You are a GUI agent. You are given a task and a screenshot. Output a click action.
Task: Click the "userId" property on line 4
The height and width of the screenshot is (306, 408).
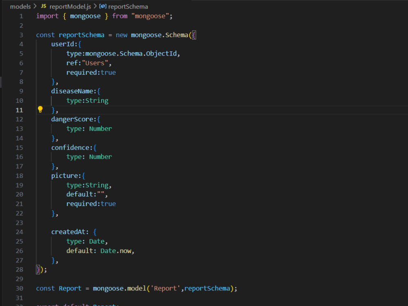click(63, 44)
